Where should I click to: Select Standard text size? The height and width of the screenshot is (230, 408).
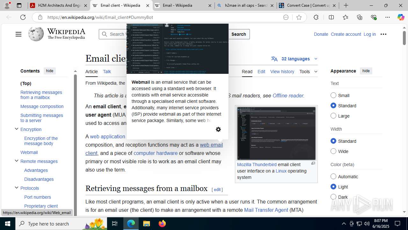tap(333, 105)
